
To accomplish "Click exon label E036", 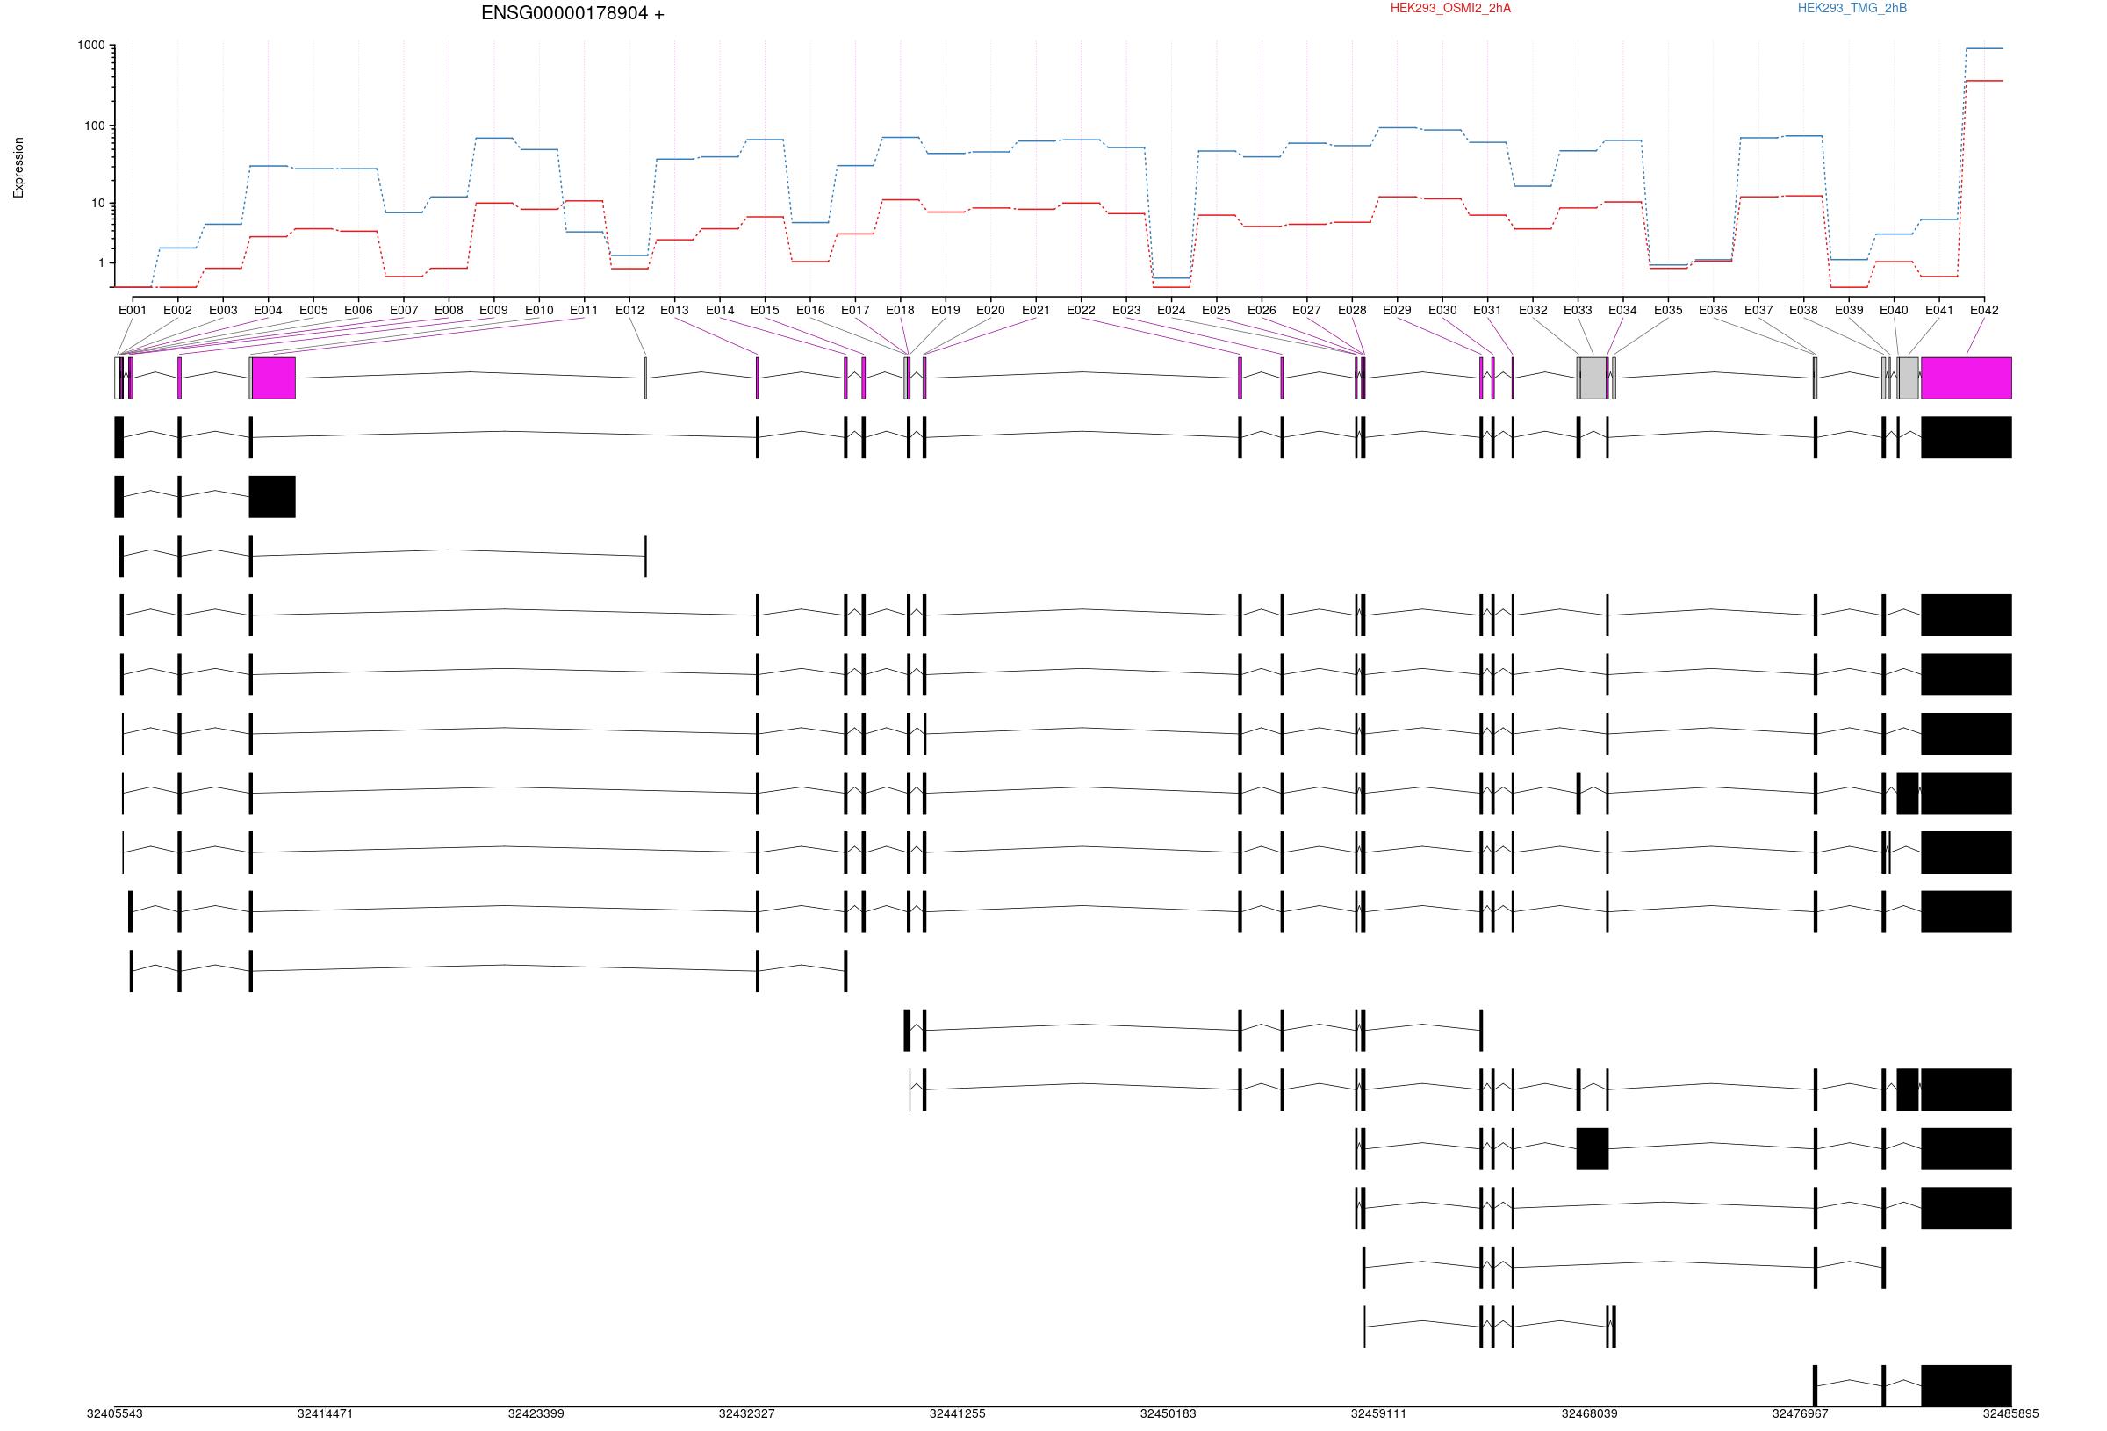I will [1713, 310].
